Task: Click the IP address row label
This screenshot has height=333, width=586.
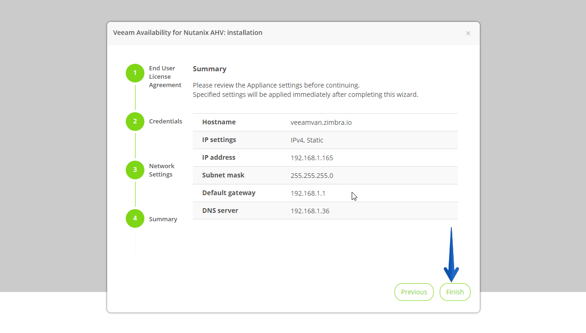Action: [219, 157]
